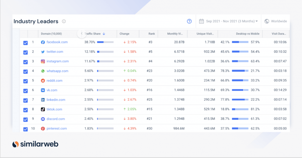The width and height of the screenshot is (302, 158).
Task: Click the globe icon next to Worldwide
Action: point(267,21)
